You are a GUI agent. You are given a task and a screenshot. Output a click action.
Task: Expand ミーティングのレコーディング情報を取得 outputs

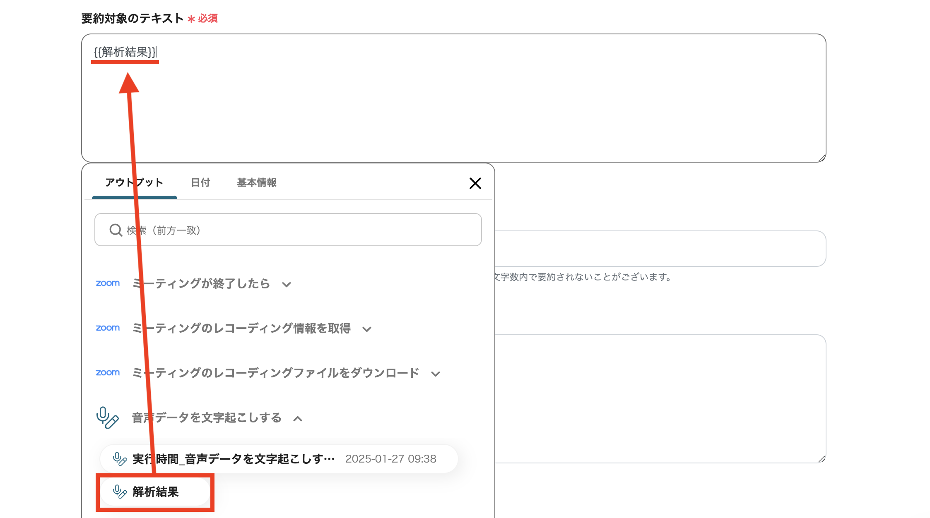point(367,329)
